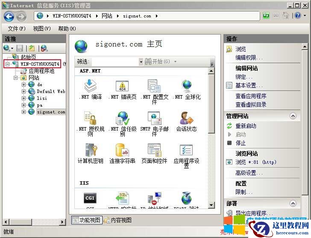The image size is (311, 238).
Task: Click 编辑权限... link
Action: (249, 58)
